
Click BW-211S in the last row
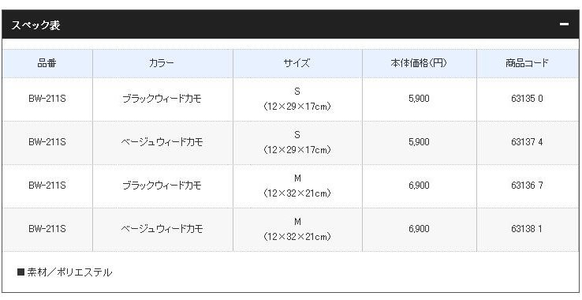[x=47, y=229]
